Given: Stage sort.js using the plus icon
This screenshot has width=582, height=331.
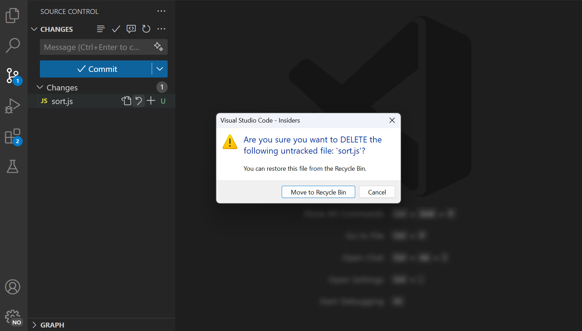Looking at the screenshot, I should tap(151, 101).
